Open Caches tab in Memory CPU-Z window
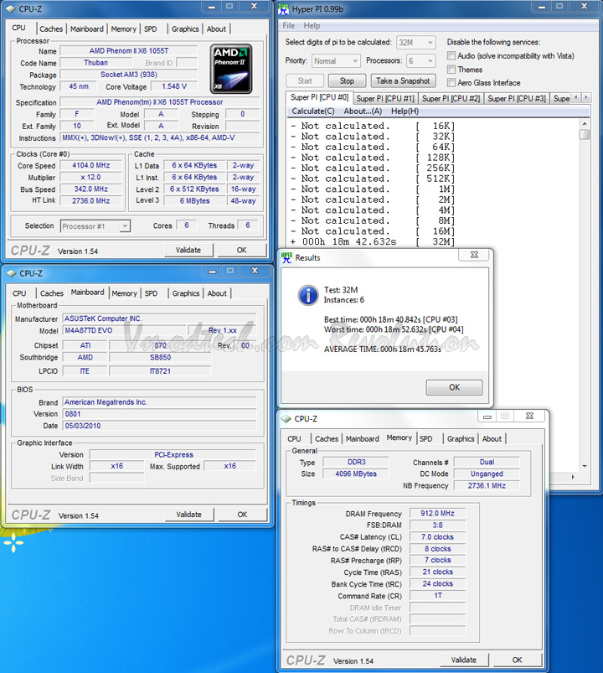The image size is (603, 673). pyautogui.click(x=327, y=438)
